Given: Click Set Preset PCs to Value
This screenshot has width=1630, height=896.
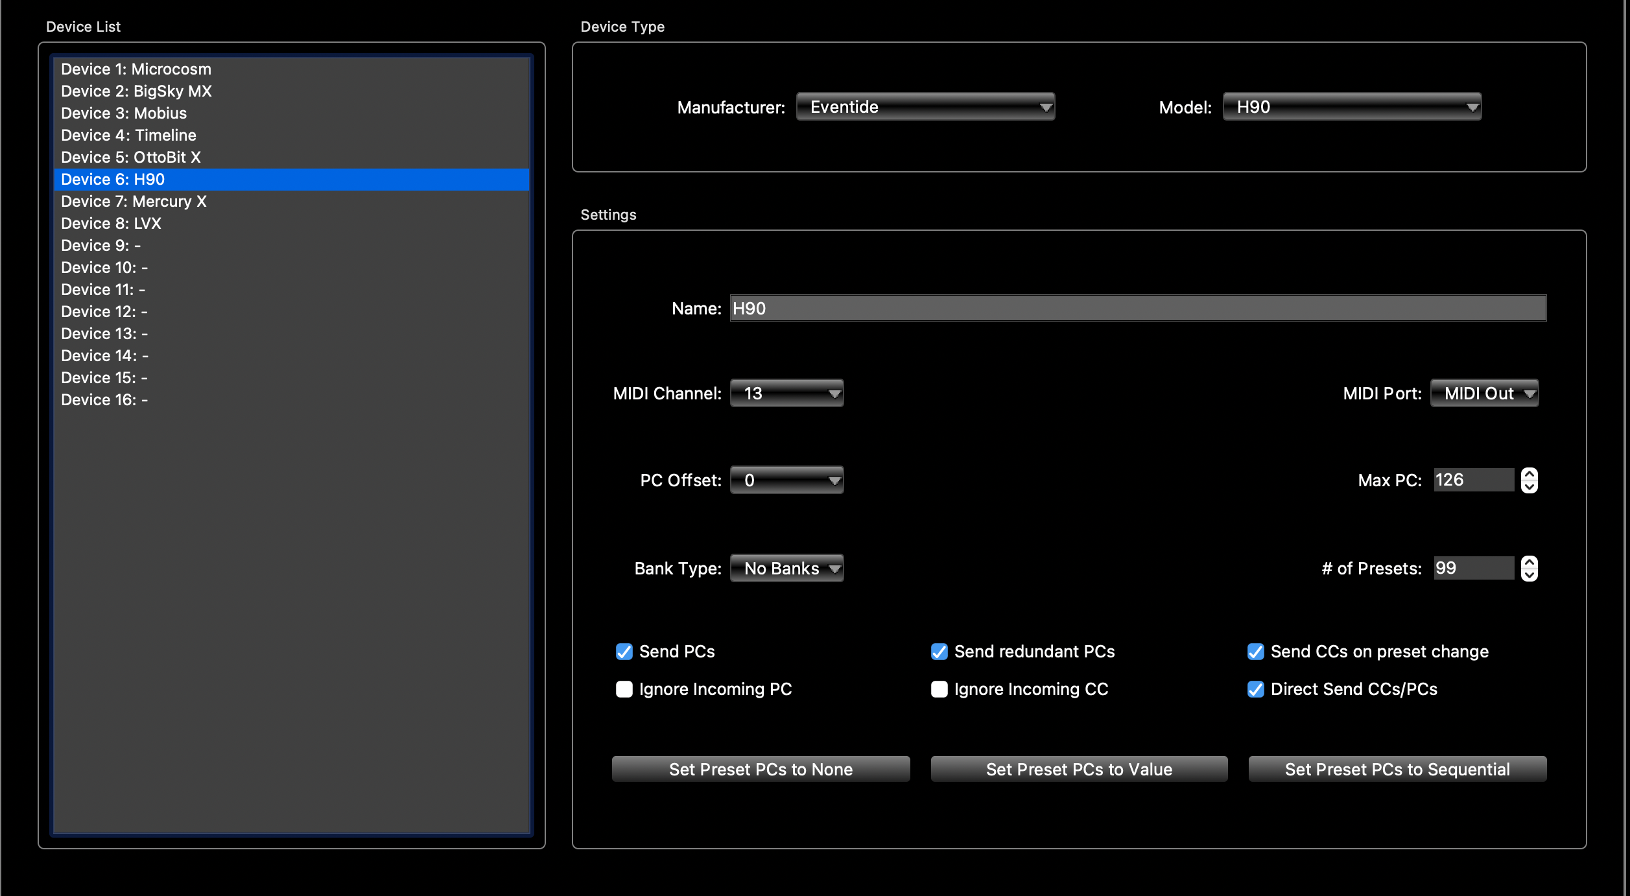Looking at the screenshot, I should tap(1079, 769).
